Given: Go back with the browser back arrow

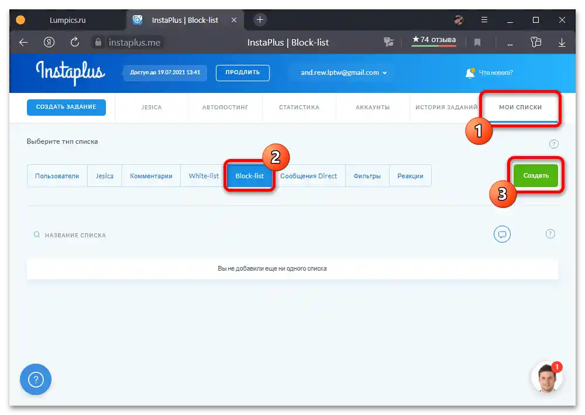Looking at the screenshot, I should (23, 43).
